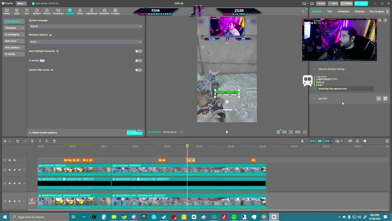Click the Delete right icon in the timeline toolbar

click(x=47, y=141)
